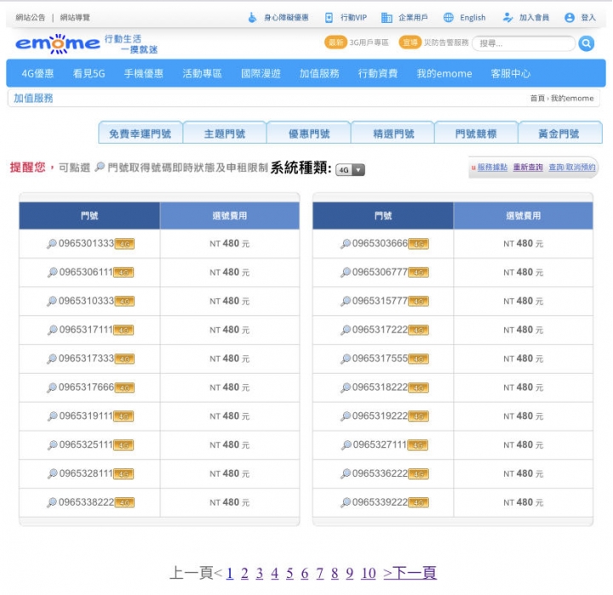Click magnifier icon beside 0965317111
The width and height of the screenshot is (613, 595).
point(53,330)
